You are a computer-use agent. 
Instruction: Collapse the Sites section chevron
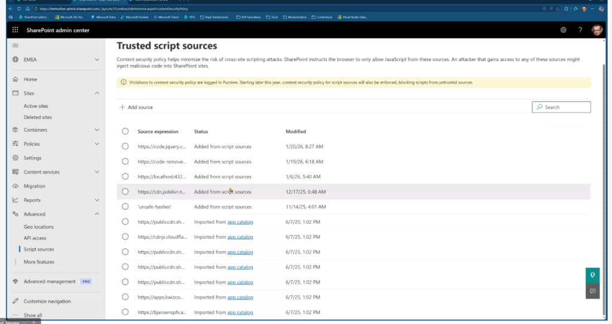97,94
